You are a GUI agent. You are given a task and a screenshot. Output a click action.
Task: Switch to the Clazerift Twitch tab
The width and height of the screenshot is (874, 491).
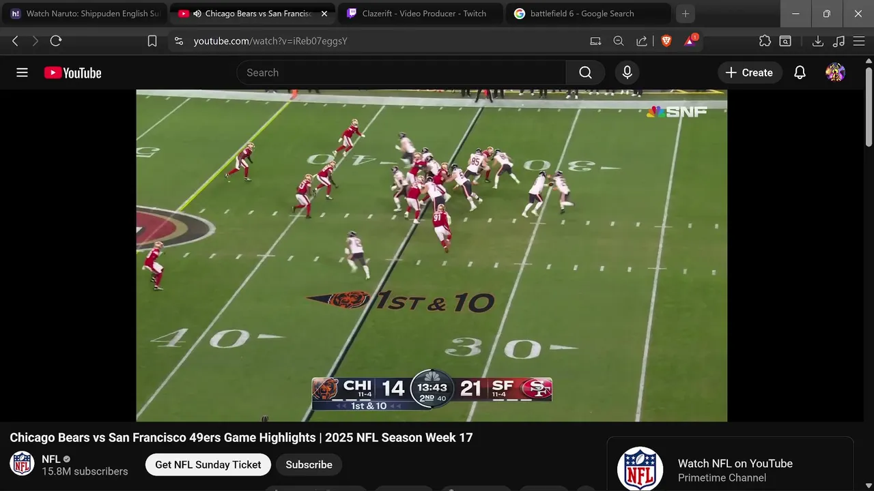coord(420,14)
